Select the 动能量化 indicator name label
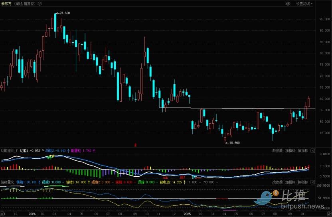The height and width of the screenshot is (217, 332). click(9, 151)
